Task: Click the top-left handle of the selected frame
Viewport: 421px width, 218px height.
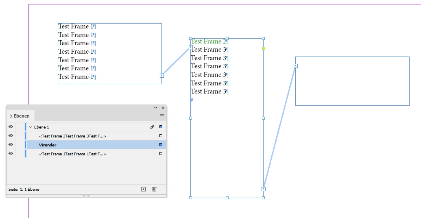Action: click(191, 39)
